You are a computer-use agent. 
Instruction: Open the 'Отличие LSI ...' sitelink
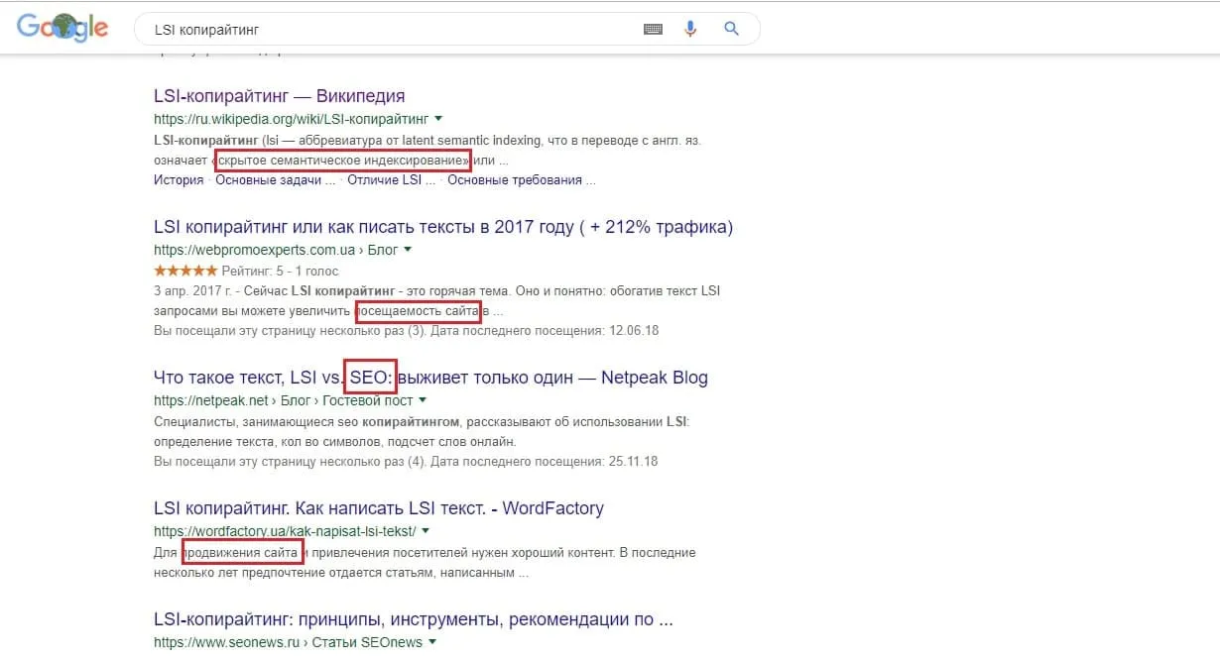391,180
